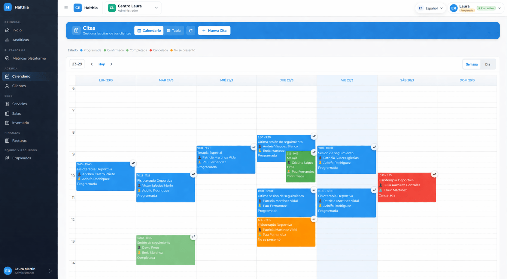Select Salas in the Sede section
This screenshot has width=507, height=279.
click(16, 113)
